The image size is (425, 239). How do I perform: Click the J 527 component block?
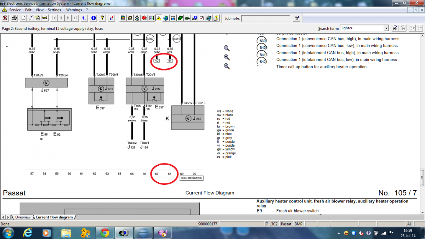click(46, 82)
